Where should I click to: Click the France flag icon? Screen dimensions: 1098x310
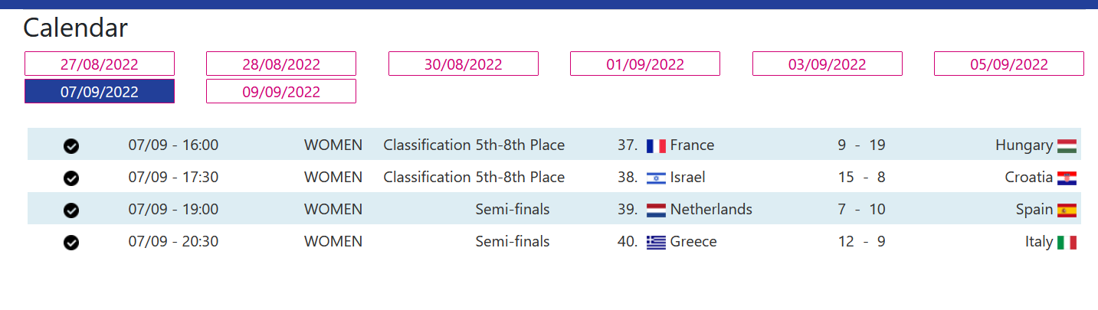pyautogui.click(x=656, y=146)
